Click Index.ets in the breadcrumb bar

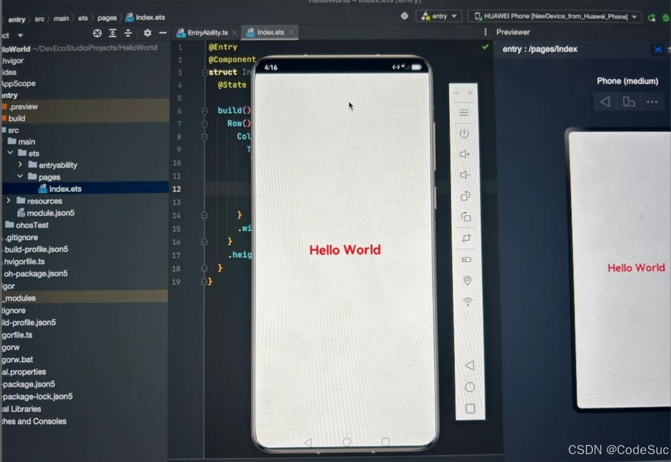tap(145, 17)
